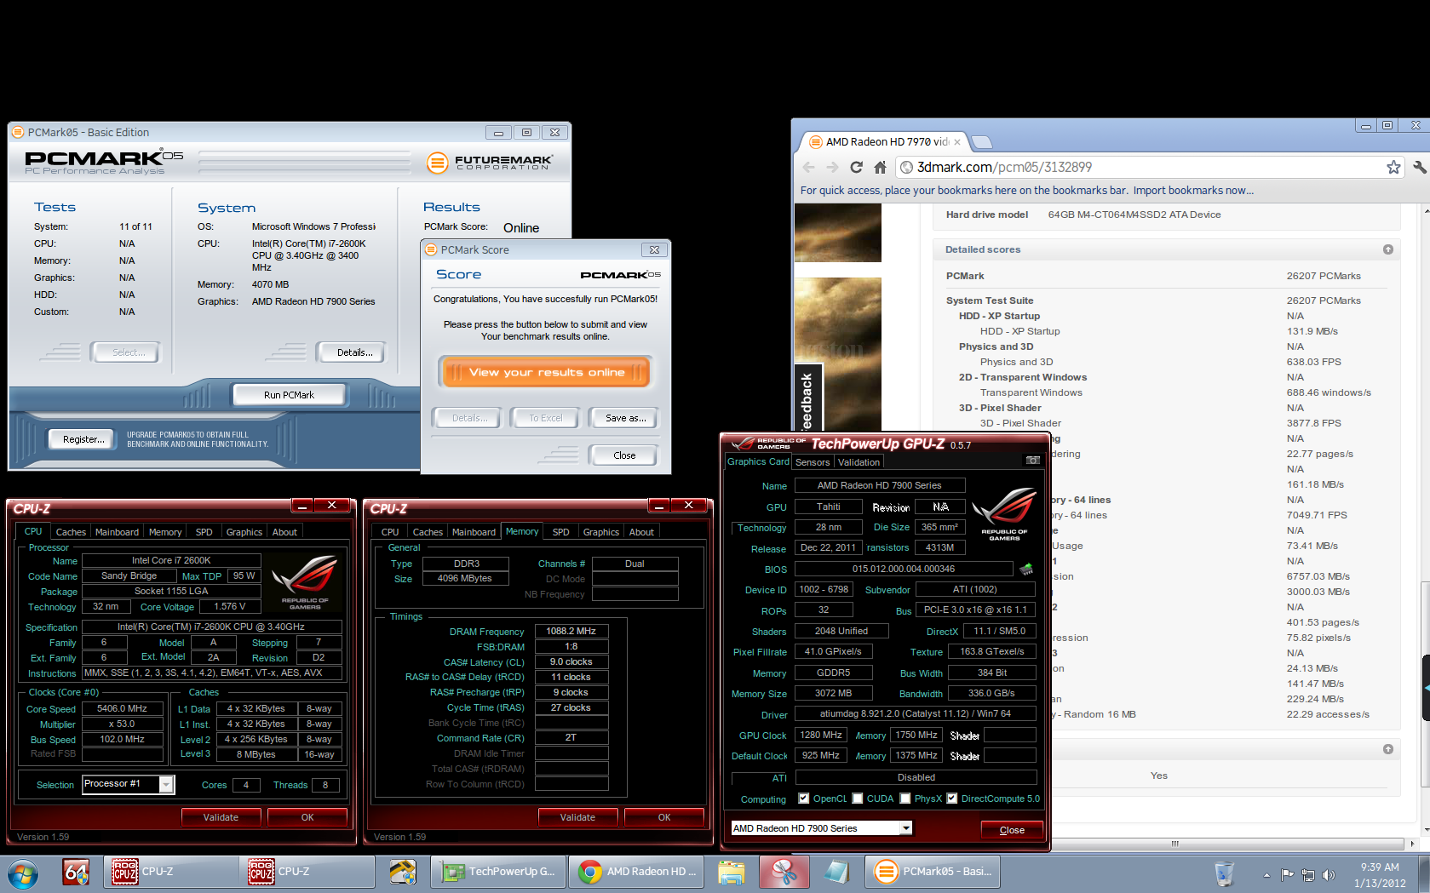Viewport: 1430px width, 893px height.
Task: Click Run PCMark button
Action: pyautogui.click(x=289, y=395)
